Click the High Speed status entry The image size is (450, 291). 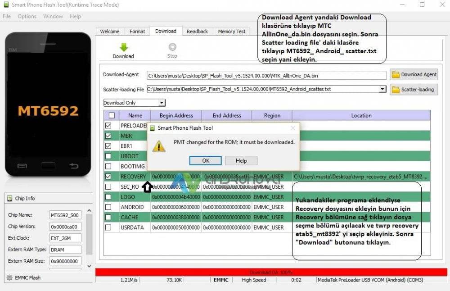point(254,280)
